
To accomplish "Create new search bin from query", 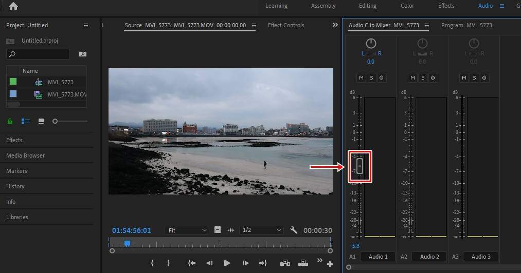I will [83, 54].
